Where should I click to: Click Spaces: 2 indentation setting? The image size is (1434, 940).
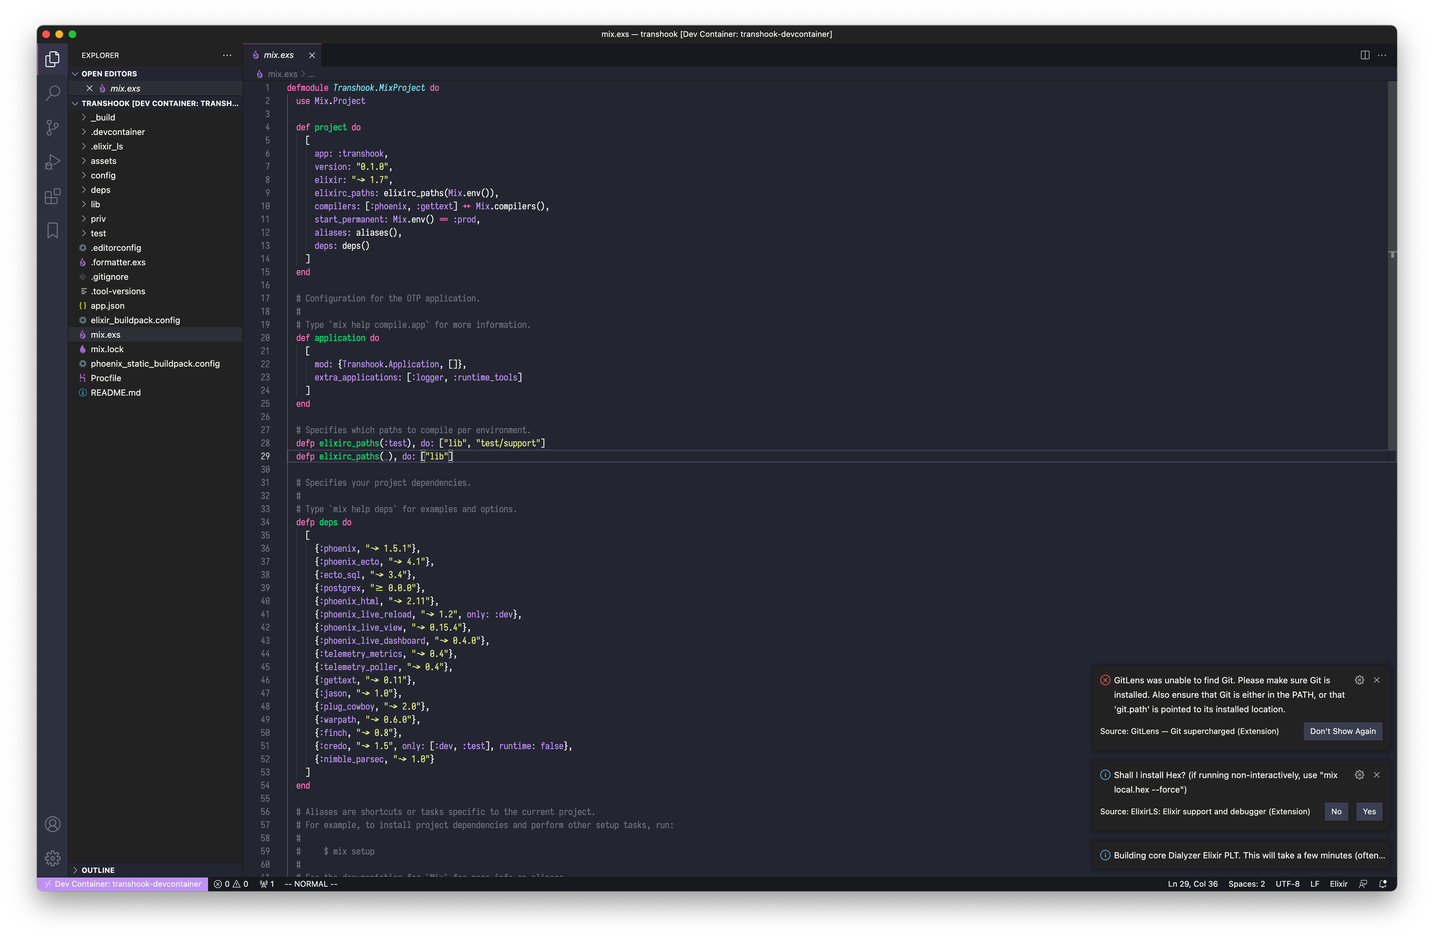(x=1246, y=884)
